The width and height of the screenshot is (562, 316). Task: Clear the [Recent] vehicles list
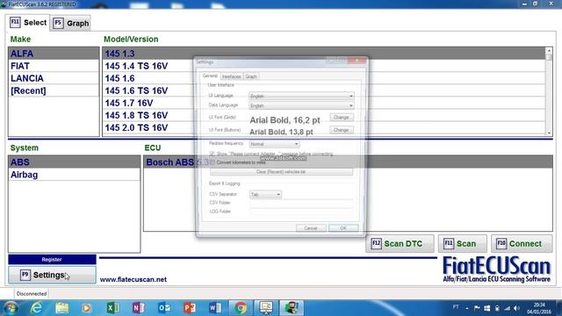point(281,172)
